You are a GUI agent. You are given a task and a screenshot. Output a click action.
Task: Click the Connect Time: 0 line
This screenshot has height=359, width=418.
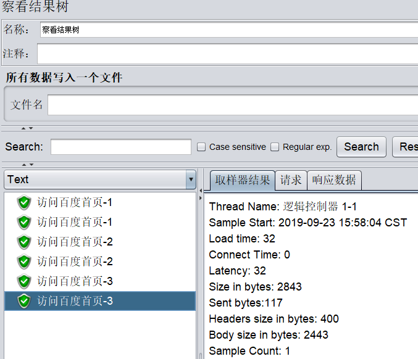tap(249, 255)
